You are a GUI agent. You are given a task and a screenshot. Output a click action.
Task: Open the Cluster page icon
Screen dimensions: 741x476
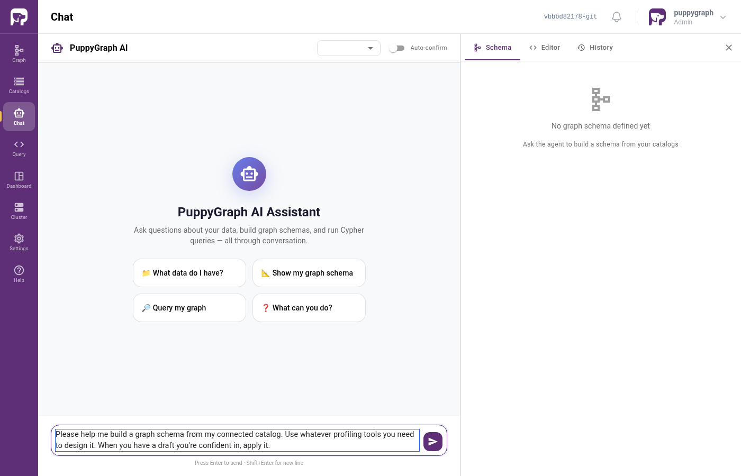[x=19, y=210]
